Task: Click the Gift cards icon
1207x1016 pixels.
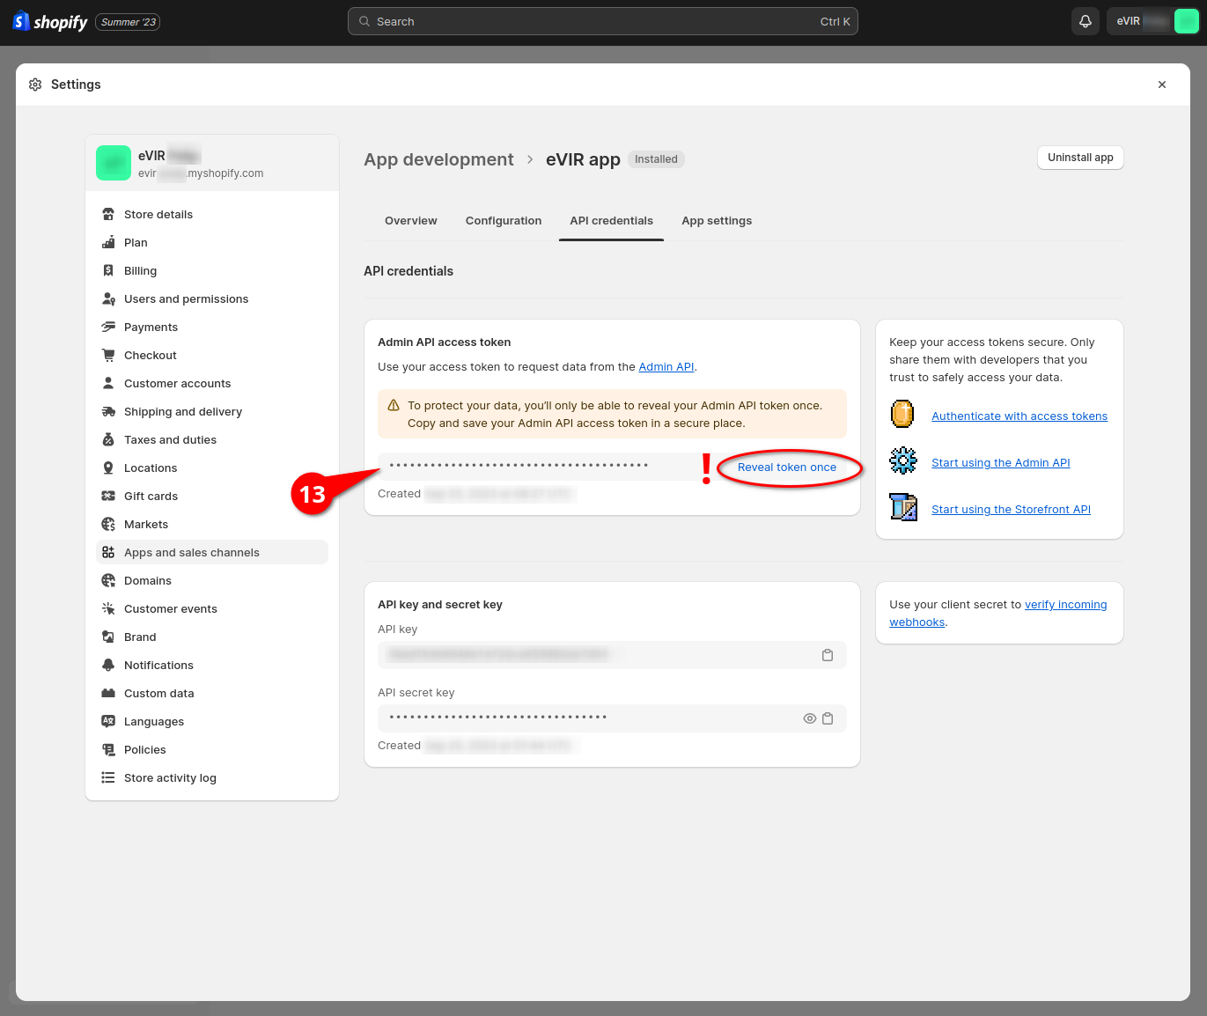Action: [x=108, y=496]
